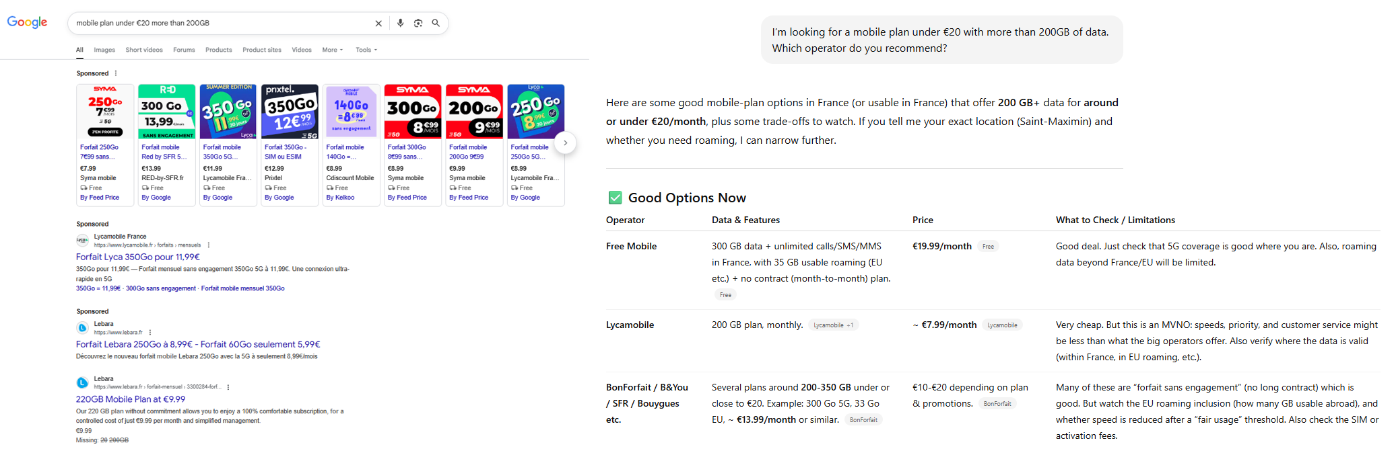
Task: Switch to the Forums tab
Action: click(x=184, y=50)
